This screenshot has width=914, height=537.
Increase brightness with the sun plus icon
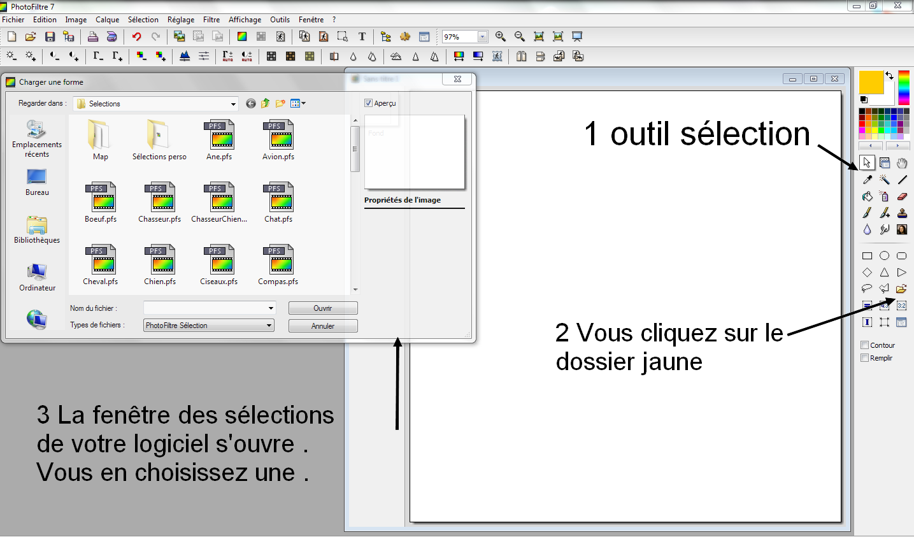point(31,57)
